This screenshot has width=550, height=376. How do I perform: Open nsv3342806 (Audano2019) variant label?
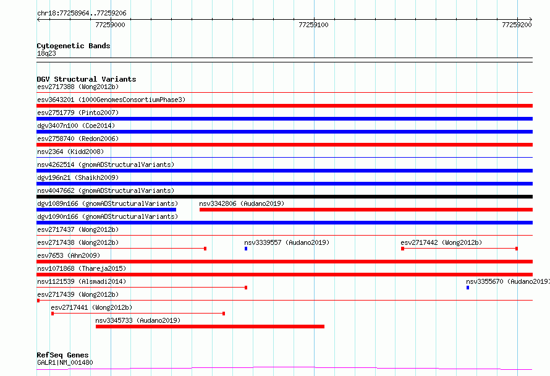tap(242, 203)
